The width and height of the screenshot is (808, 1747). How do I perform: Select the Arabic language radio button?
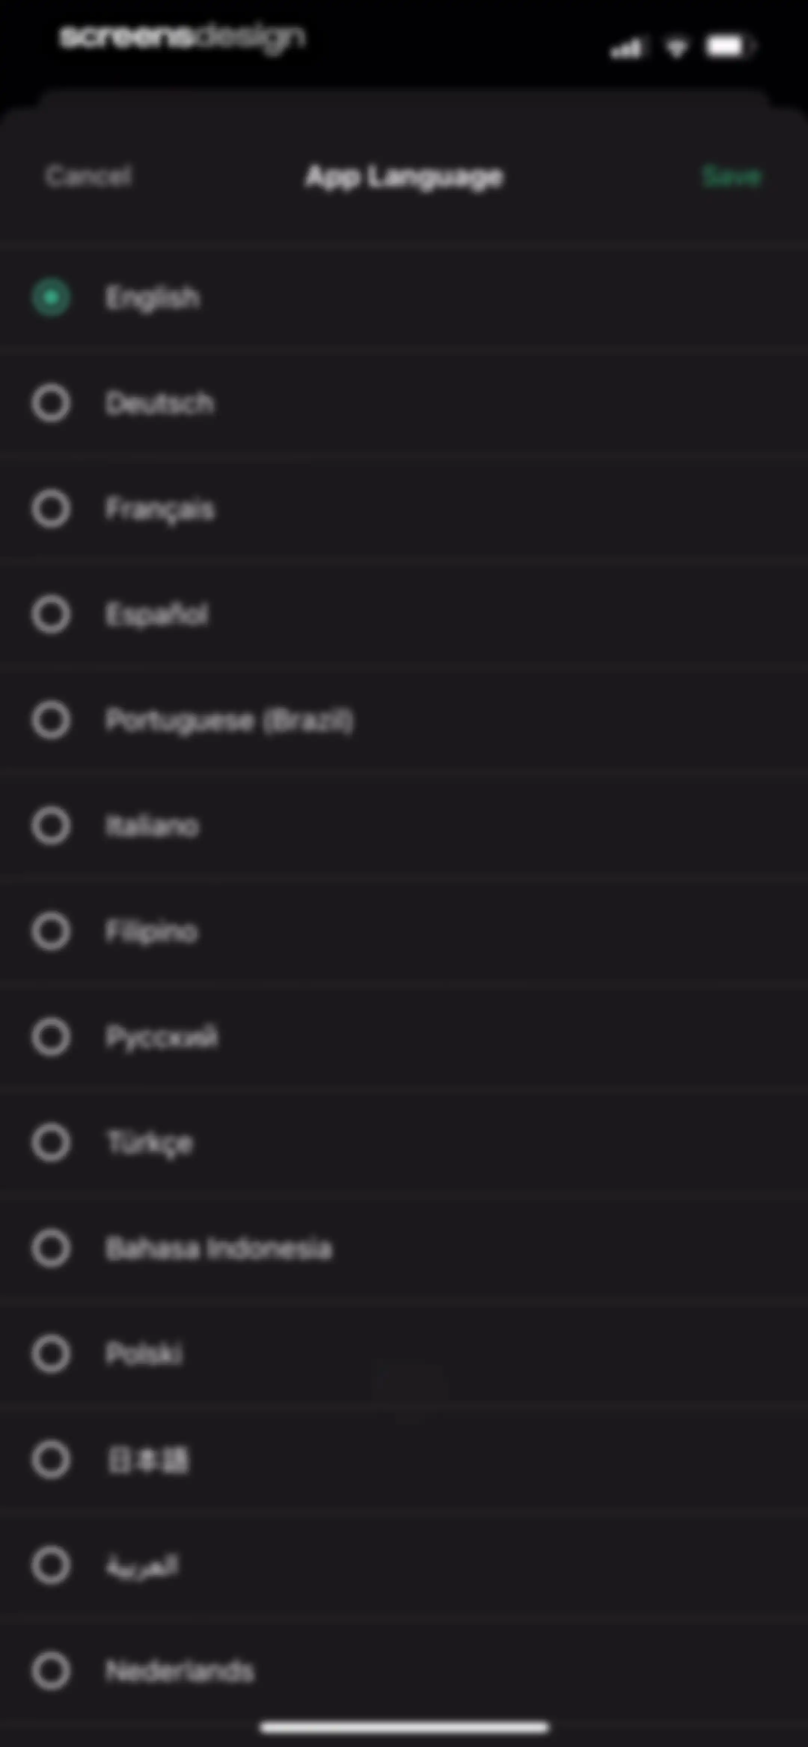click(51, 1564)
